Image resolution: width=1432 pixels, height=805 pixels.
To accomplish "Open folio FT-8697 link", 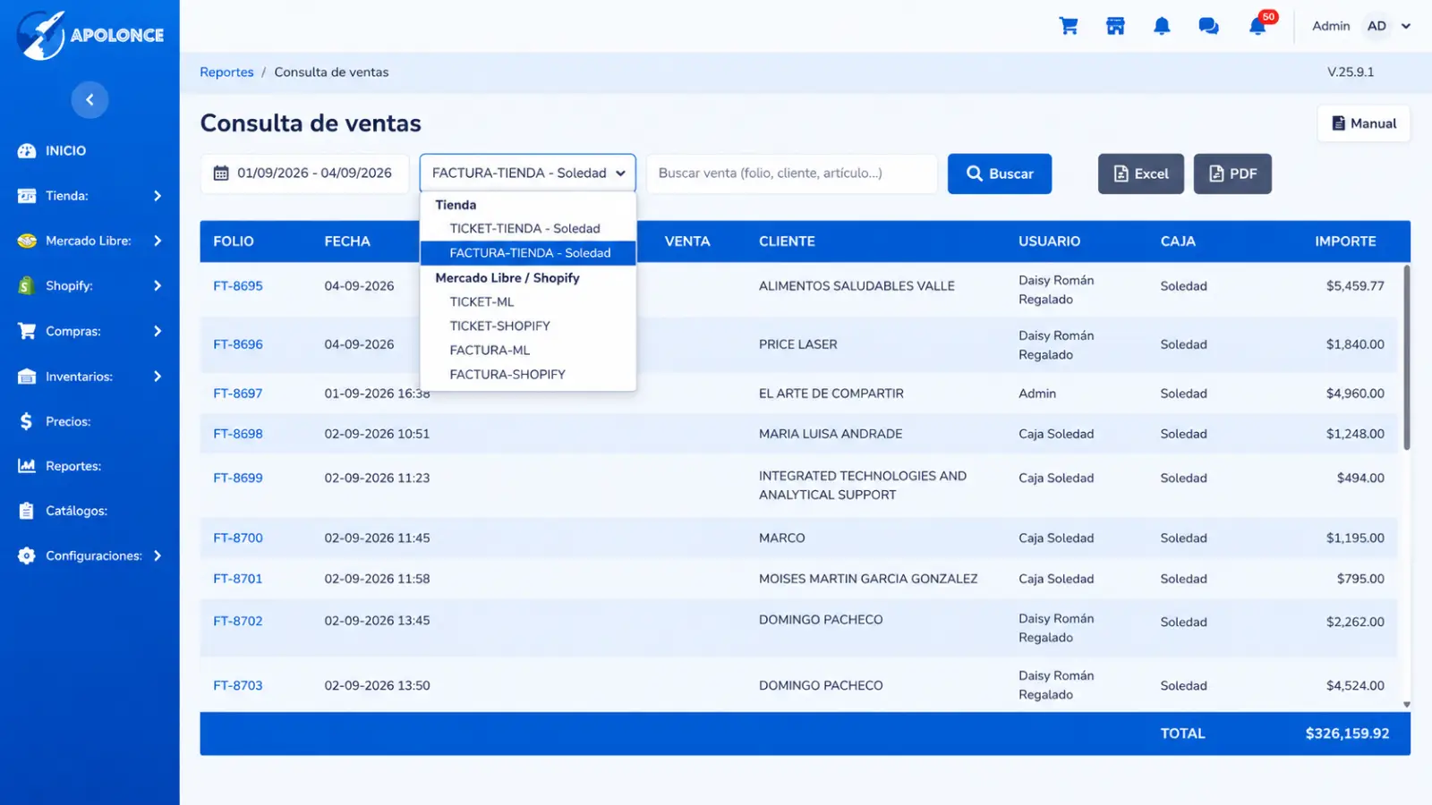I will [x=238, y=394].
